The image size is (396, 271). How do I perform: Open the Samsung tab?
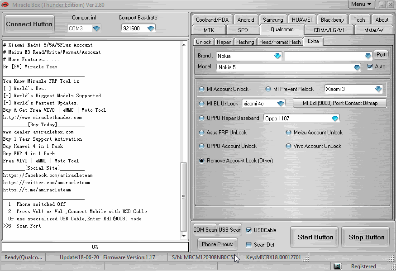pyautogui.click(x=273, y=20)
